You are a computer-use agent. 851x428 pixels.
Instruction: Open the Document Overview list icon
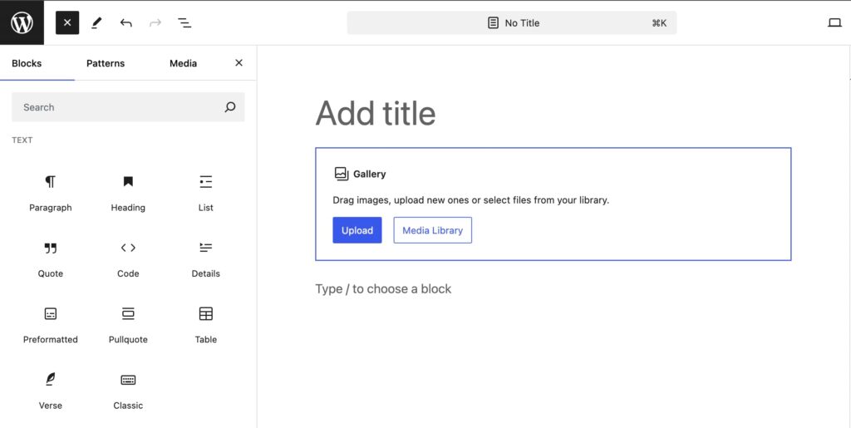[184, 22]
